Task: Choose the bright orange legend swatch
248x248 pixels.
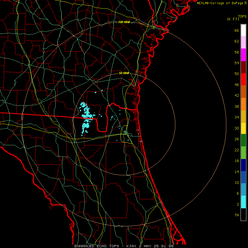Action: pyautogui.click(x=243, y=104)
